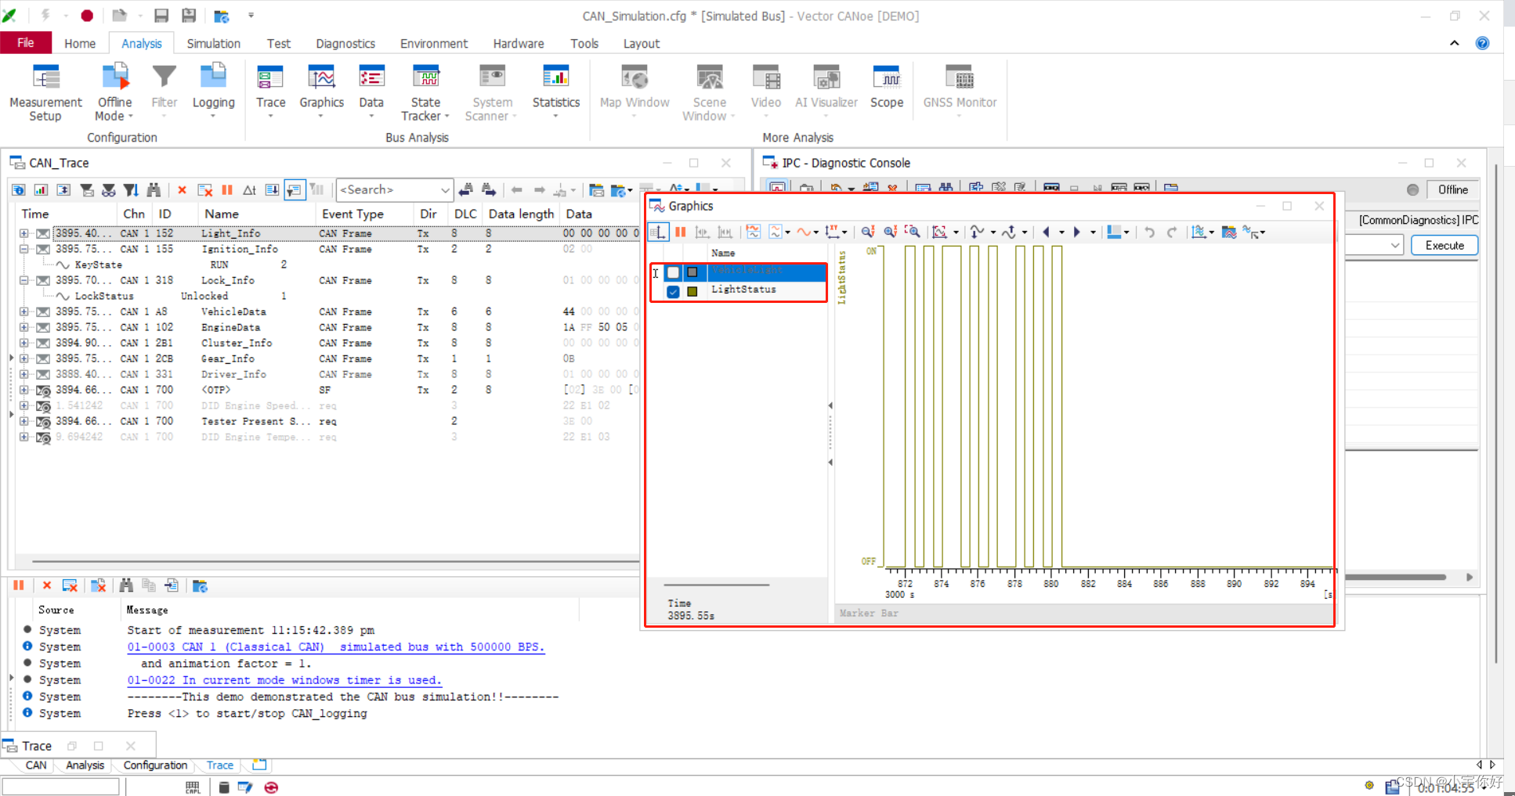1515x796 pixels.
Task: Open the File menu
Action: click(x=26, y=43)
